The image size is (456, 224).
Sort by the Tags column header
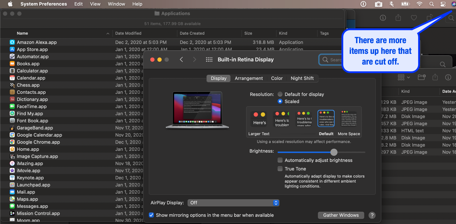324,33
